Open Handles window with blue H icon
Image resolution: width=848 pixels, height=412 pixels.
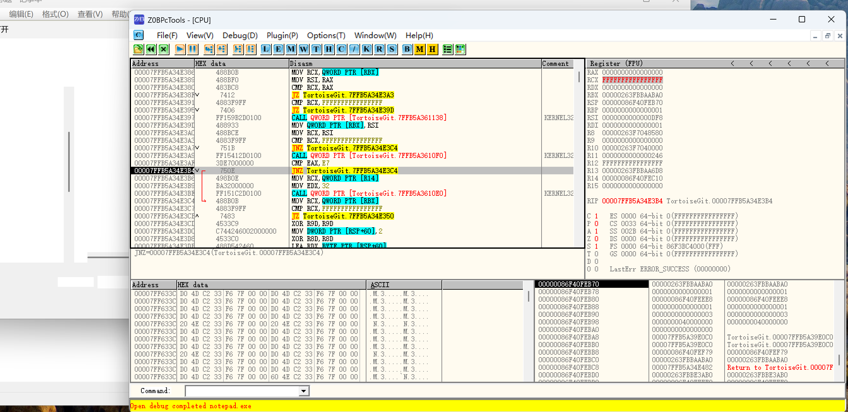click(x=329, y=49)
